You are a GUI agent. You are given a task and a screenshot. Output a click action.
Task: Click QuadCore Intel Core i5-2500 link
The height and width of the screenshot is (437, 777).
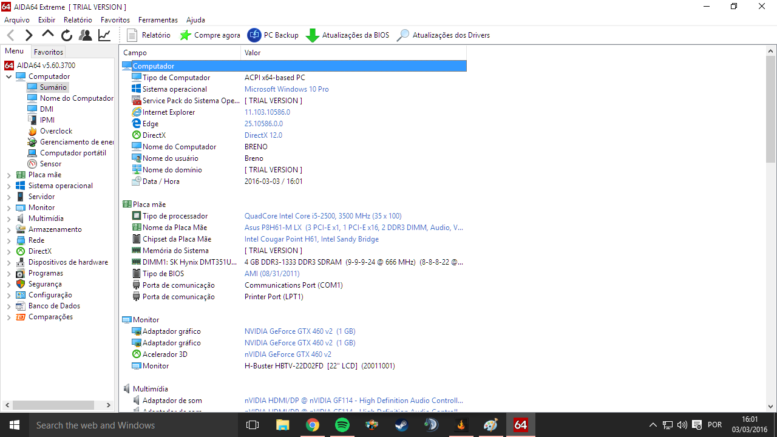point(323,216)
